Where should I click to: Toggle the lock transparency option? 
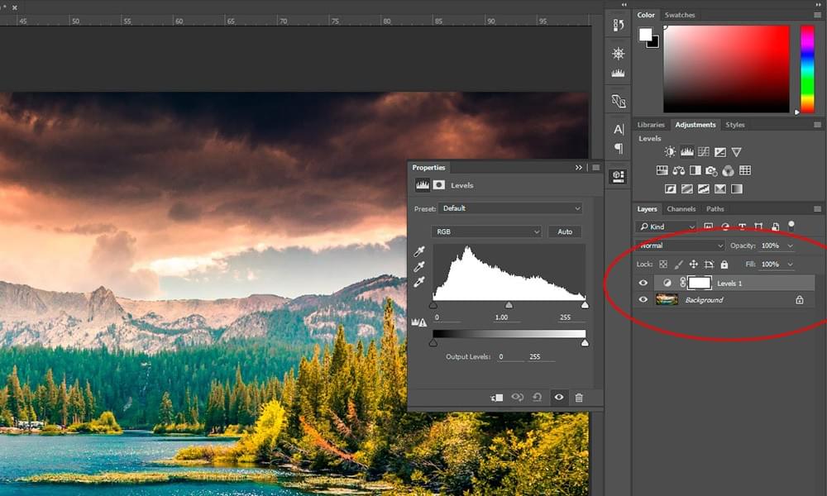(x=664, y=264)
